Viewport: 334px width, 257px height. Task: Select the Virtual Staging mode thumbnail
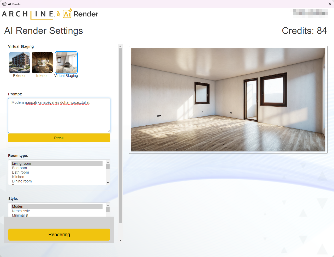click(x=66, y=63)
